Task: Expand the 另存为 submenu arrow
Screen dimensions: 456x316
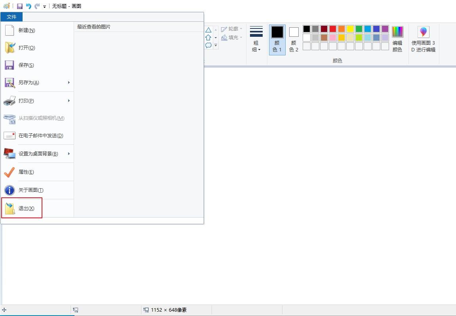Action: 69,83
